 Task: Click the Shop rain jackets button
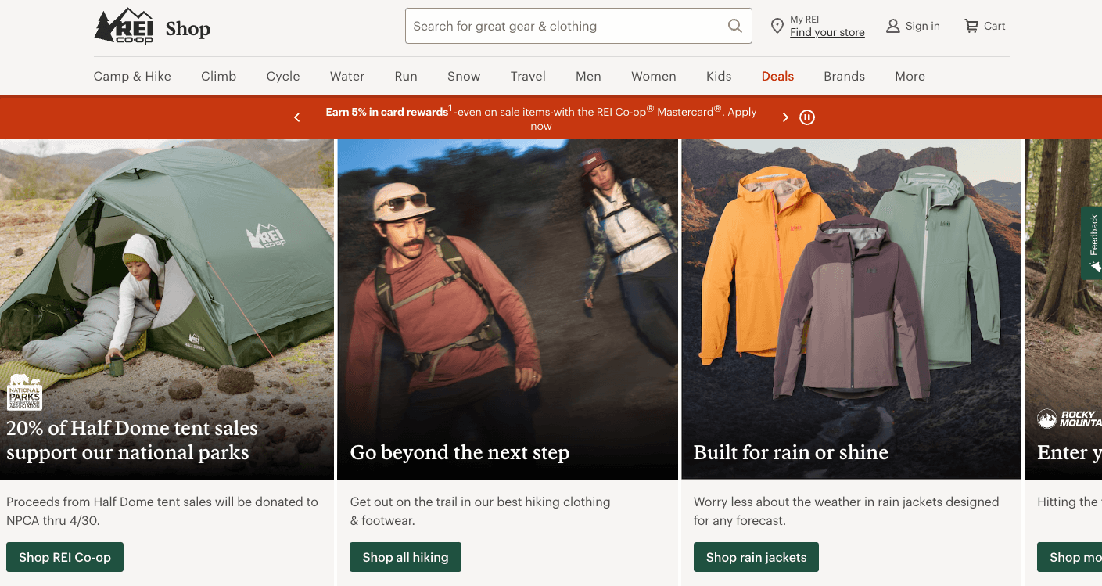point(756,557)
